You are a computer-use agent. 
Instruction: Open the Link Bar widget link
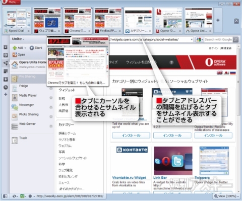tap(160, 178)
